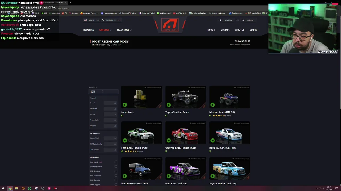Open a new browser tab
341x191 pixels.
(x=70, y=3)
